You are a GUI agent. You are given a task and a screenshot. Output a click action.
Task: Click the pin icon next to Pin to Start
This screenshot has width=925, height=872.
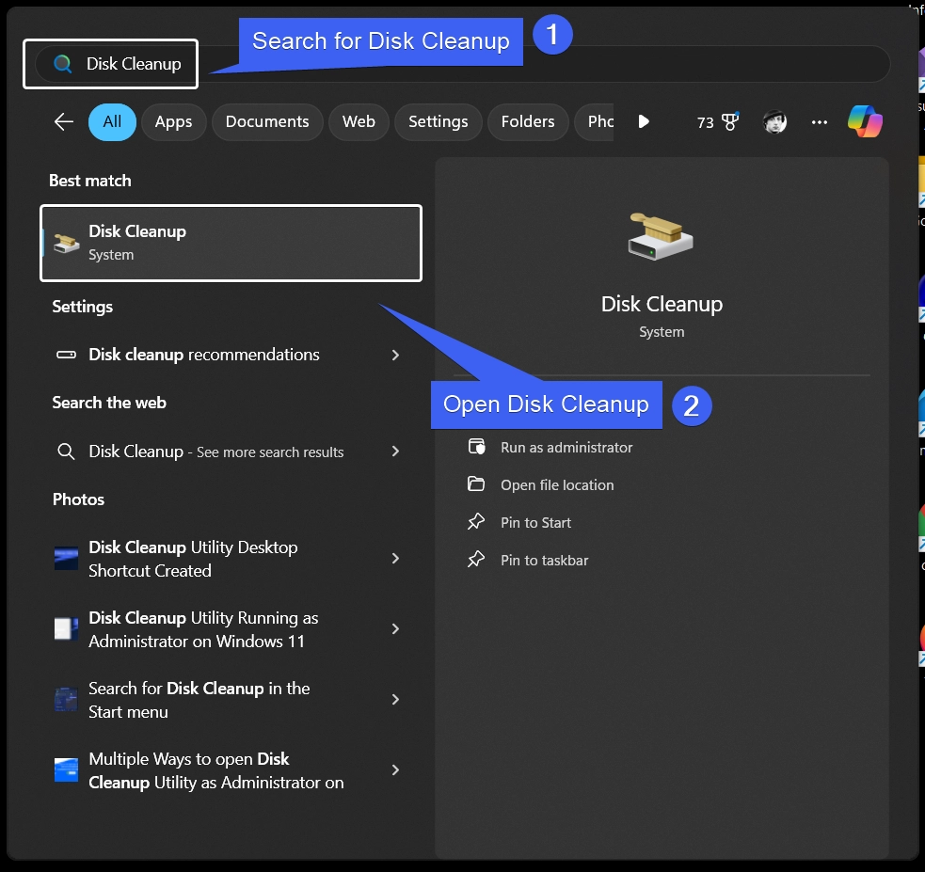tap(476, 522)
